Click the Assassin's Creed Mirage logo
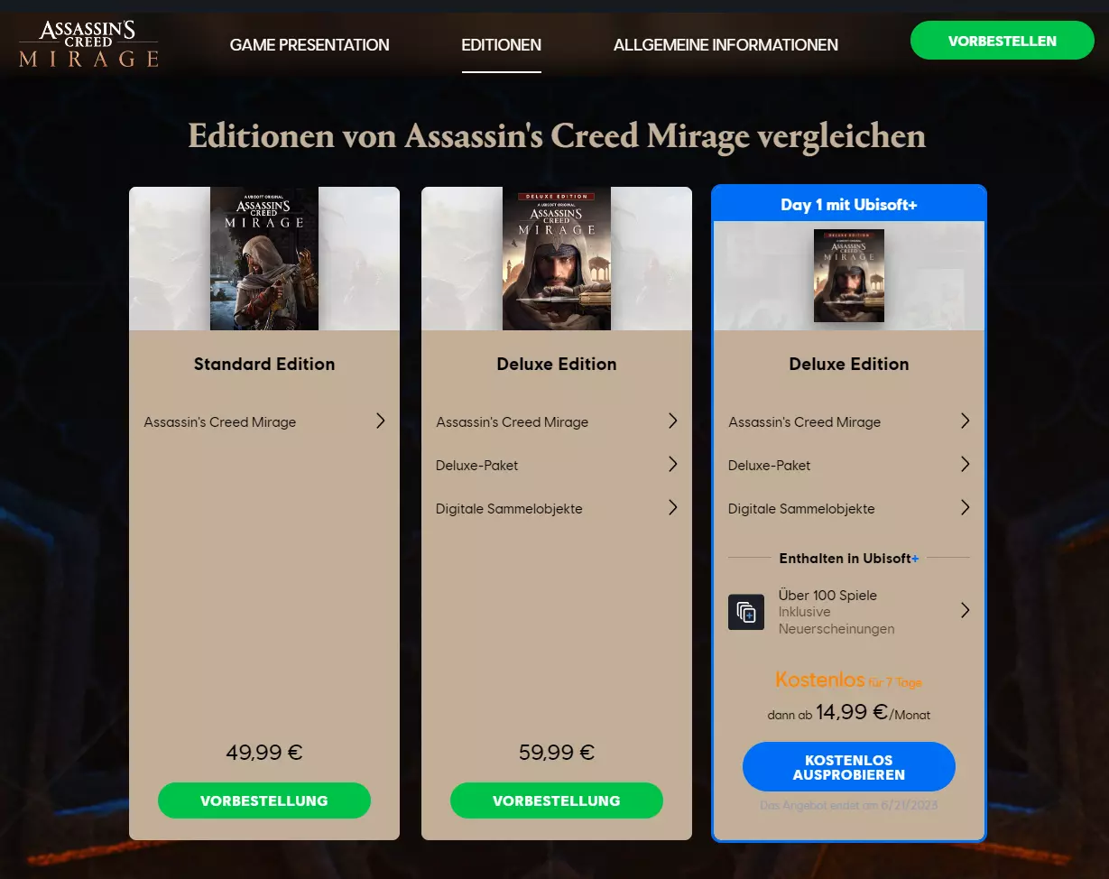The image size is (1109, 879). click(x=88, y=43)
